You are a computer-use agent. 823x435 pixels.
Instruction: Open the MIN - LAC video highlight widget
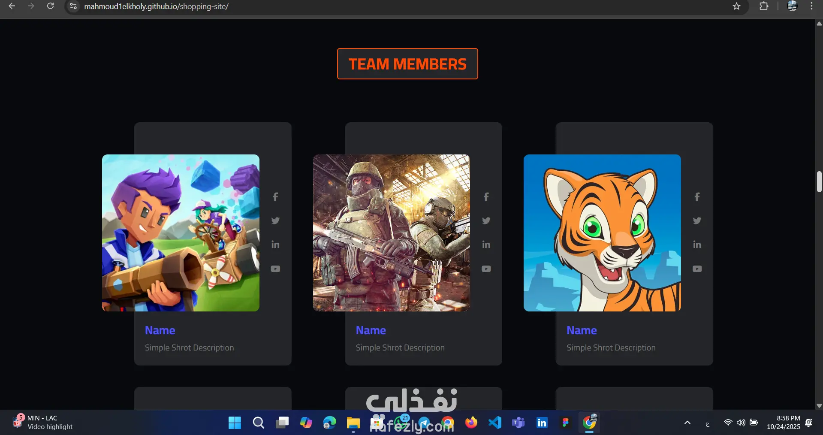pyautogui.click(x=42, y=423)
